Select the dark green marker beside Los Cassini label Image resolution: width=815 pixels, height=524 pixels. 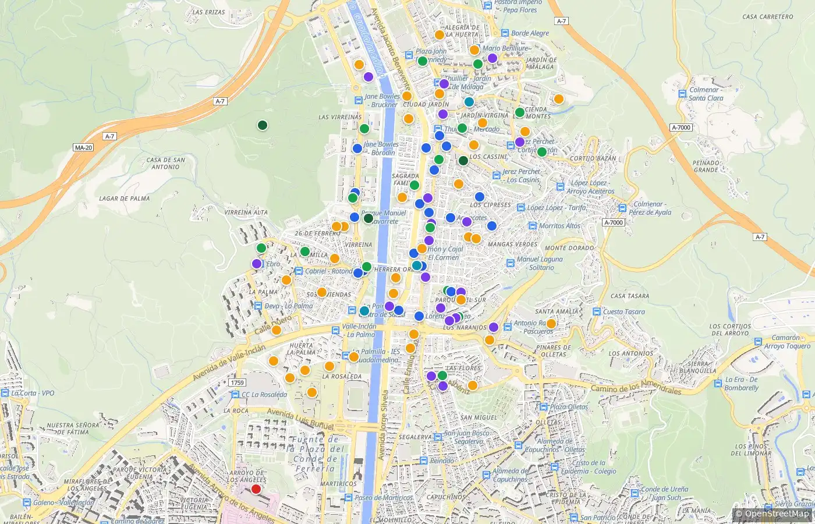[463, 161]
